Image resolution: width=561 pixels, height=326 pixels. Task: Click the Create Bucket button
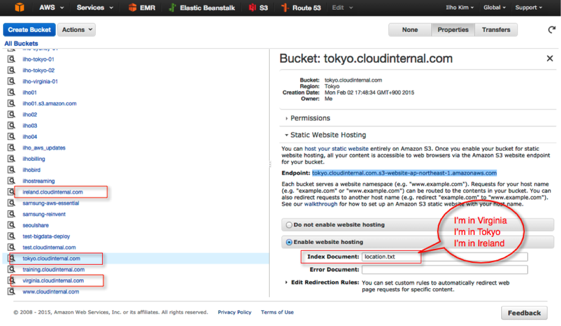(x=29, y=30)
